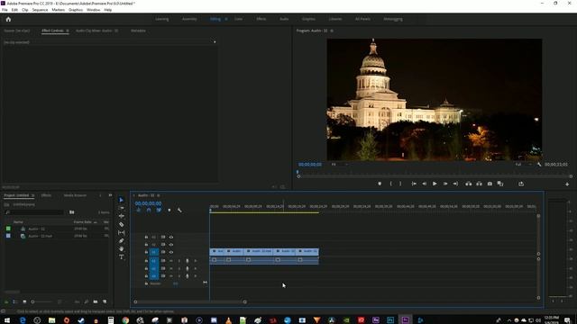Screen dimensions: 577x324
Task: Add a marker in the timeline
Action: tap(169, 210)
